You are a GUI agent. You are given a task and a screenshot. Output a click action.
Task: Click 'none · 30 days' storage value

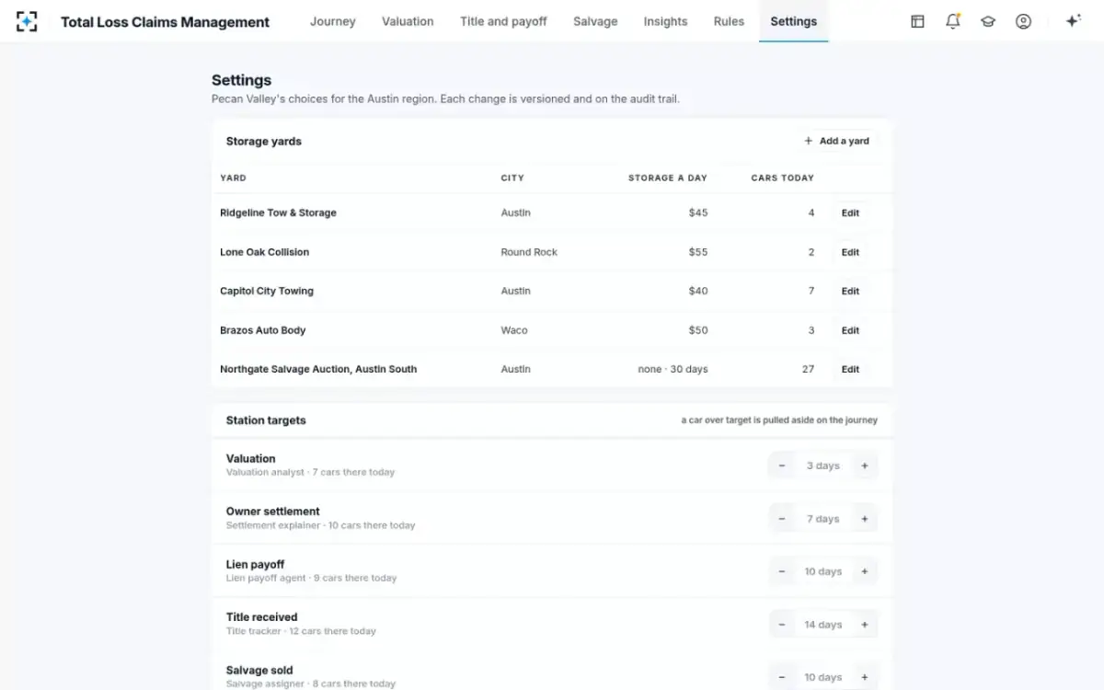pos(673,369)
